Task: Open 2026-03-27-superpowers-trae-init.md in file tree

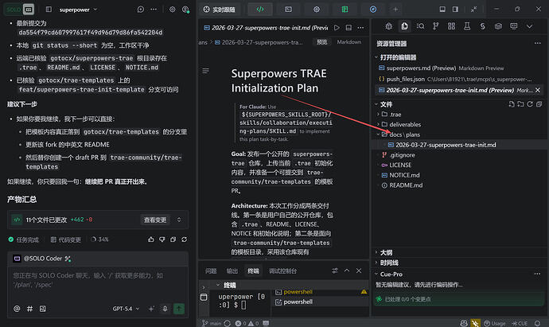Action: click(446, 145)
